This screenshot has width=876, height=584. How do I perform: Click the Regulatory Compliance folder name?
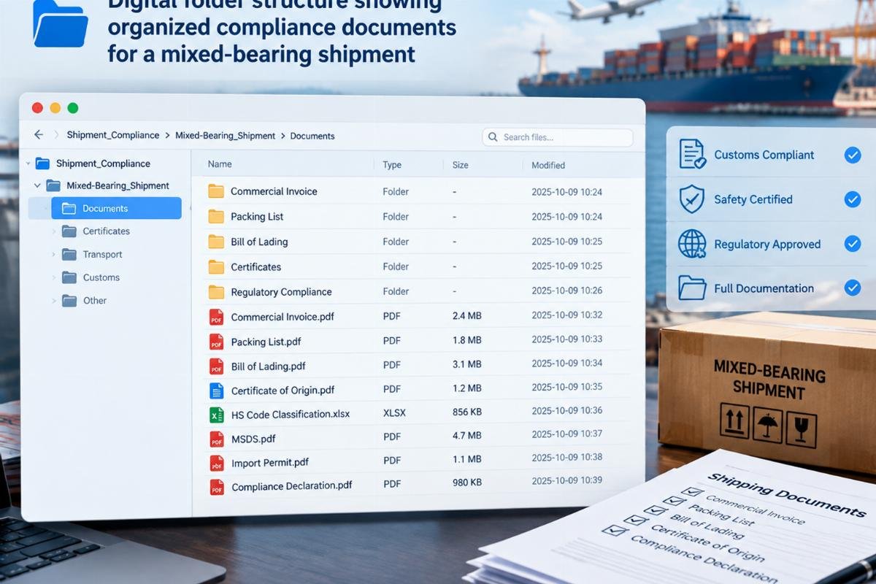click(281, 292)
